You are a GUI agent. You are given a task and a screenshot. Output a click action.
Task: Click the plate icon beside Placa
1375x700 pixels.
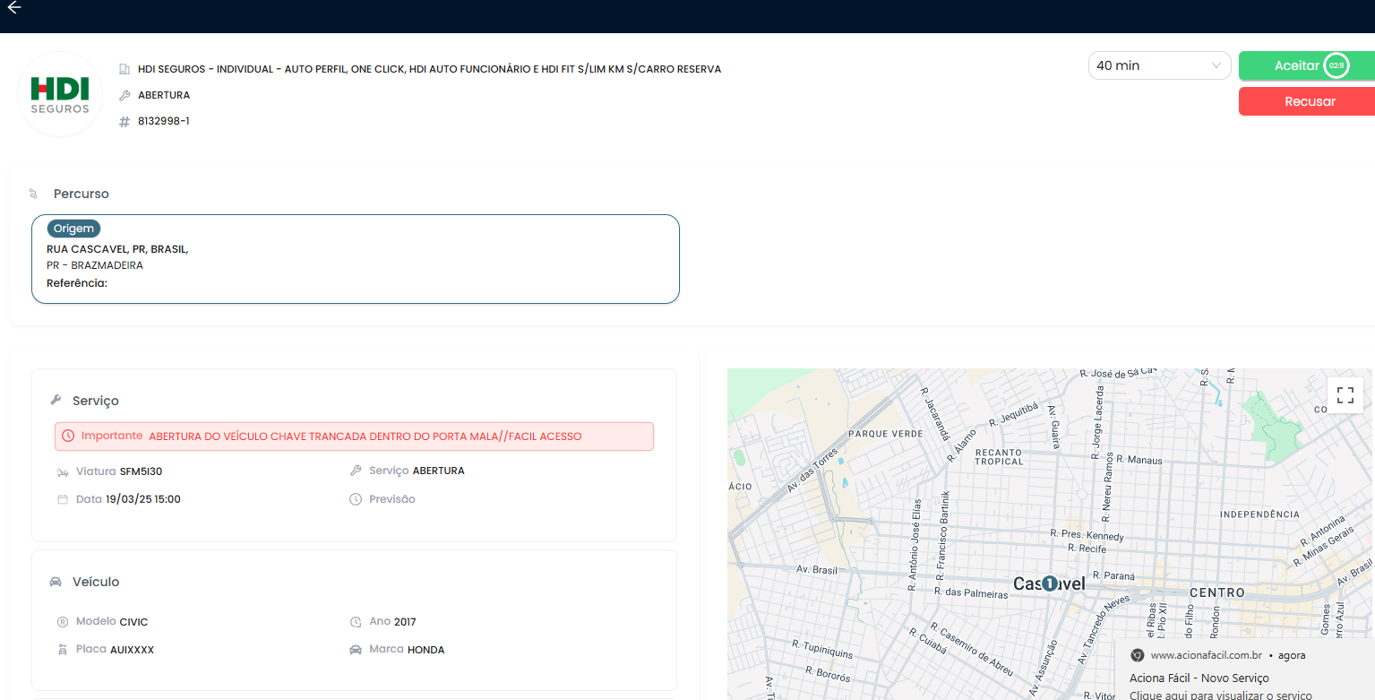coord(63,650)
